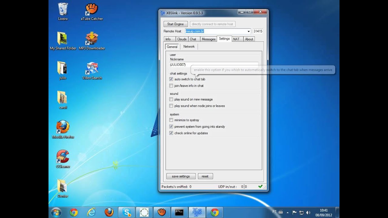Open CCleaner desktop shortcut
The width and height of the screenshot is (388, 218).
63,159
